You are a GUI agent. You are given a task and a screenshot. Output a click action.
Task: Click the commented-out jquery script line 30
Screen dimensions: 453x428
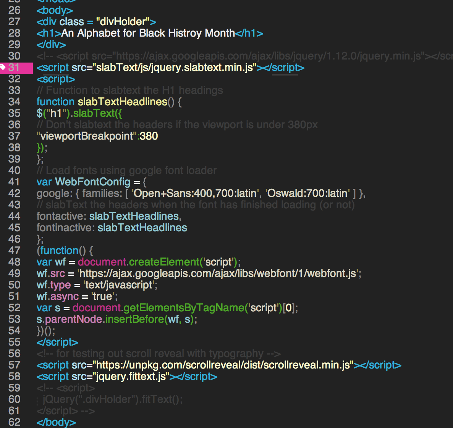(x=244, y=56)
